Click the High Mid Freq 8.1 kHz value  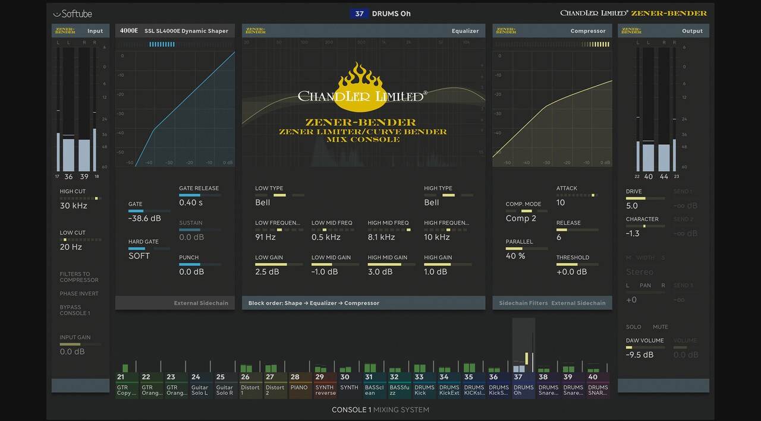(381, 237)
